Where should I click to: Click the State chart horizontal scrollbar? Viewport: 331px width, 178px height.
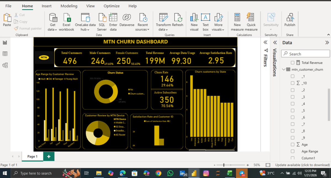(197, 150)
